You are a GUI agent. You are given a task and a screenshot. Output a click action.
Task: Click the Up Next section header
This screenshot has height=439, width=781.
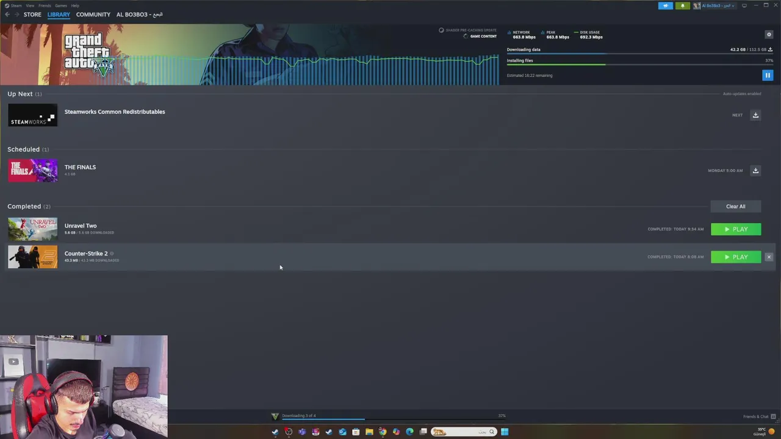click(x=24, y=94)
